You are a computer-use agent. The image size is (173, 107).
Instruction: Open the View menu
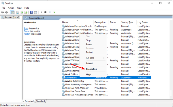point(19,8)
